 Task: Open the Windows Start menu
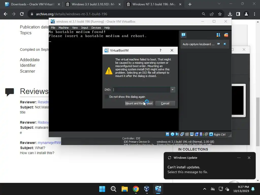click(102, 189)
